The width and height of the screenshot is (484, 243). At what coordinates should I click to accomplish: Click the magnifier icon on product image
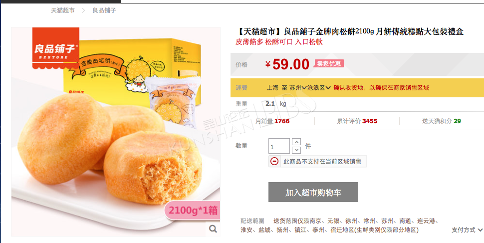pyautogui.click(x=213, y=229)
